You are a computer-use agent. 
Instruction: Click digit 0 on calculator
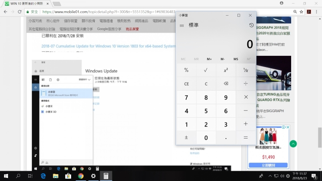[206, 138]
